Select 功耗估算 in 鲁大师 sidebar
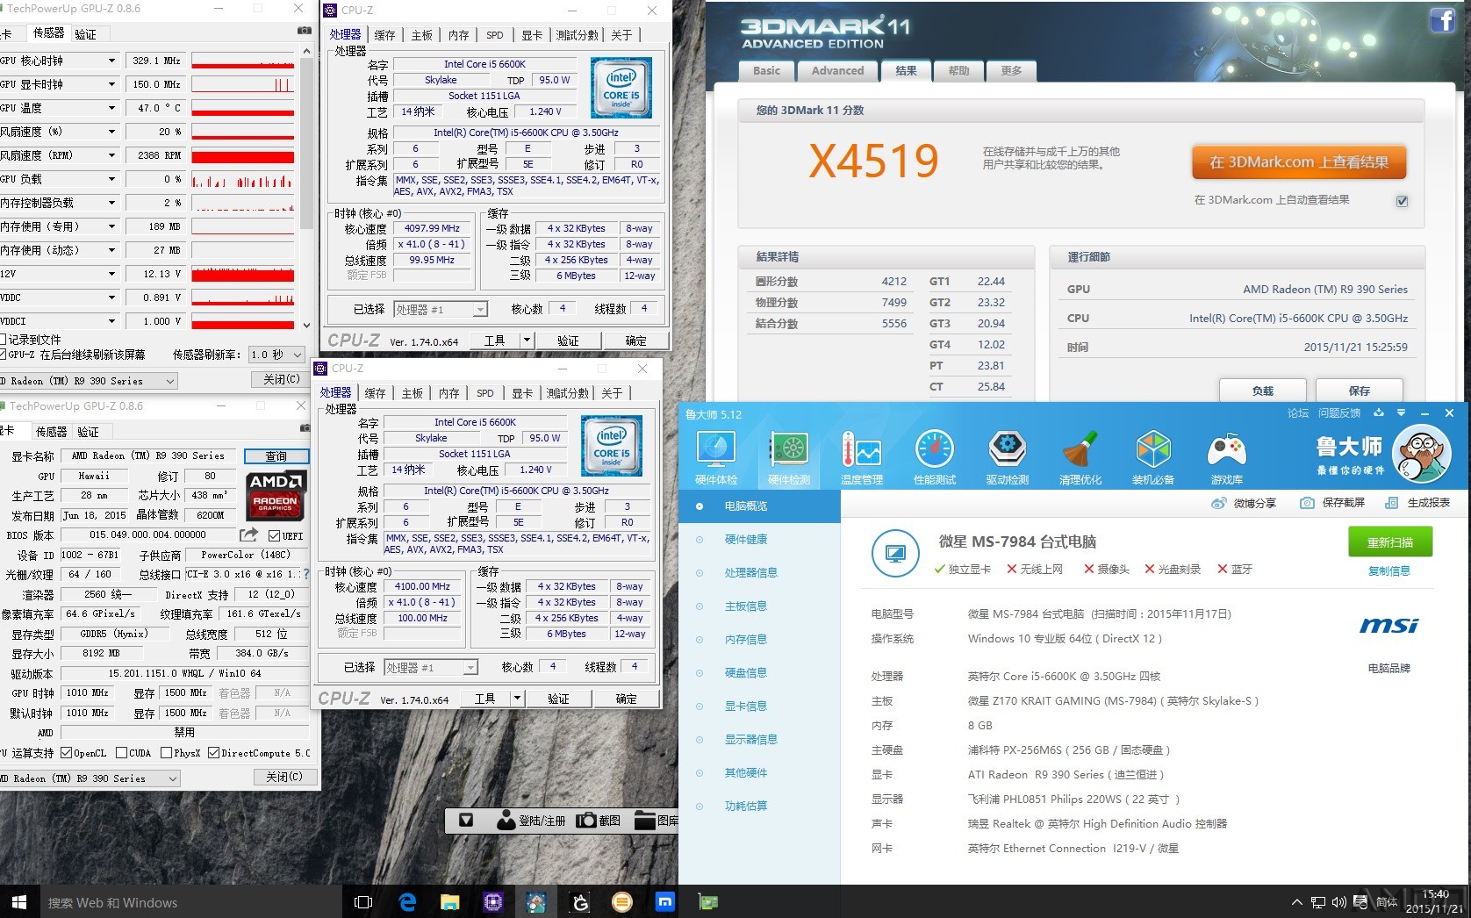 [x=745, y=806]
